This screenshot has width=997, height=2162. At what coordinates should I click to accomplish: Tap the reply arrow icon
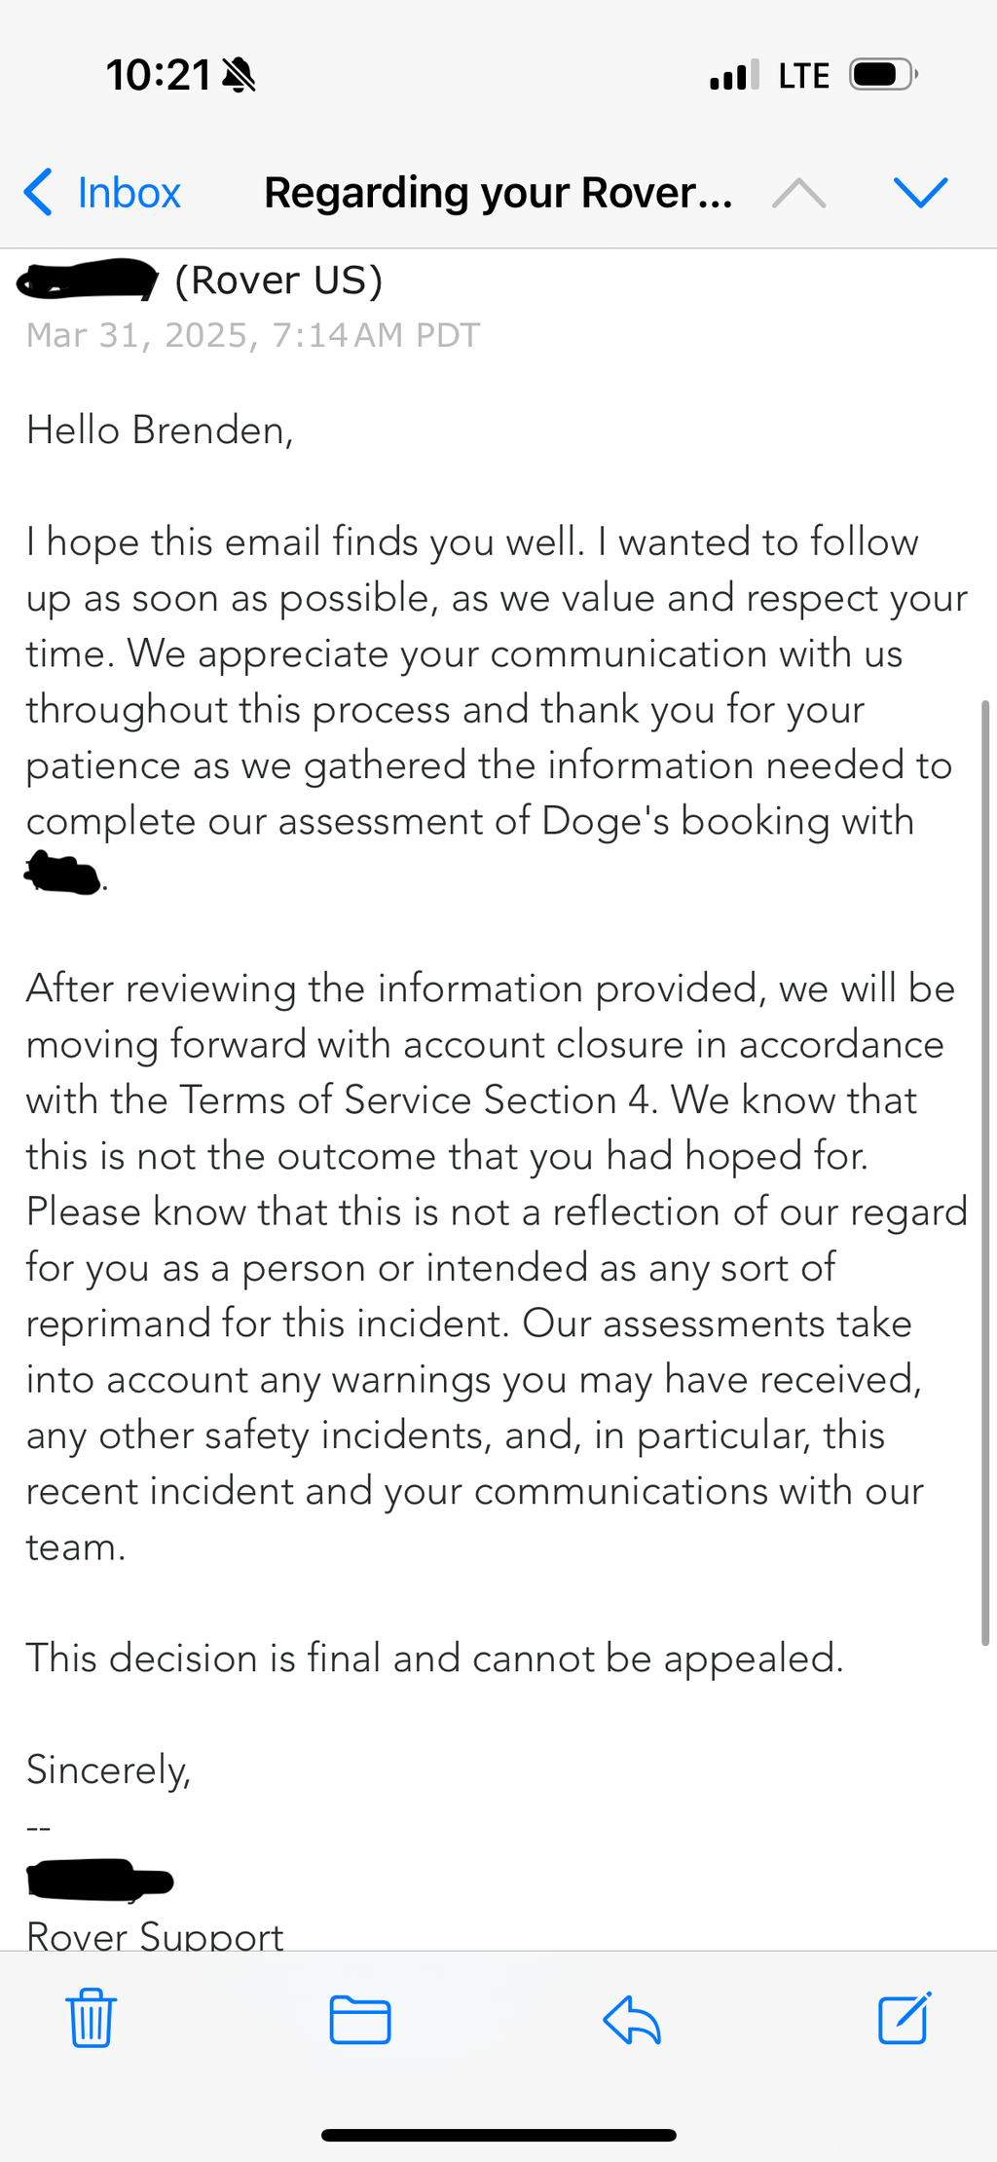[631, 2018]
